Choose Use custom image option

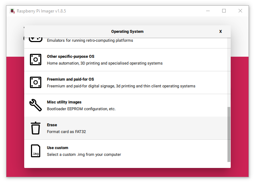pos(126,151)
